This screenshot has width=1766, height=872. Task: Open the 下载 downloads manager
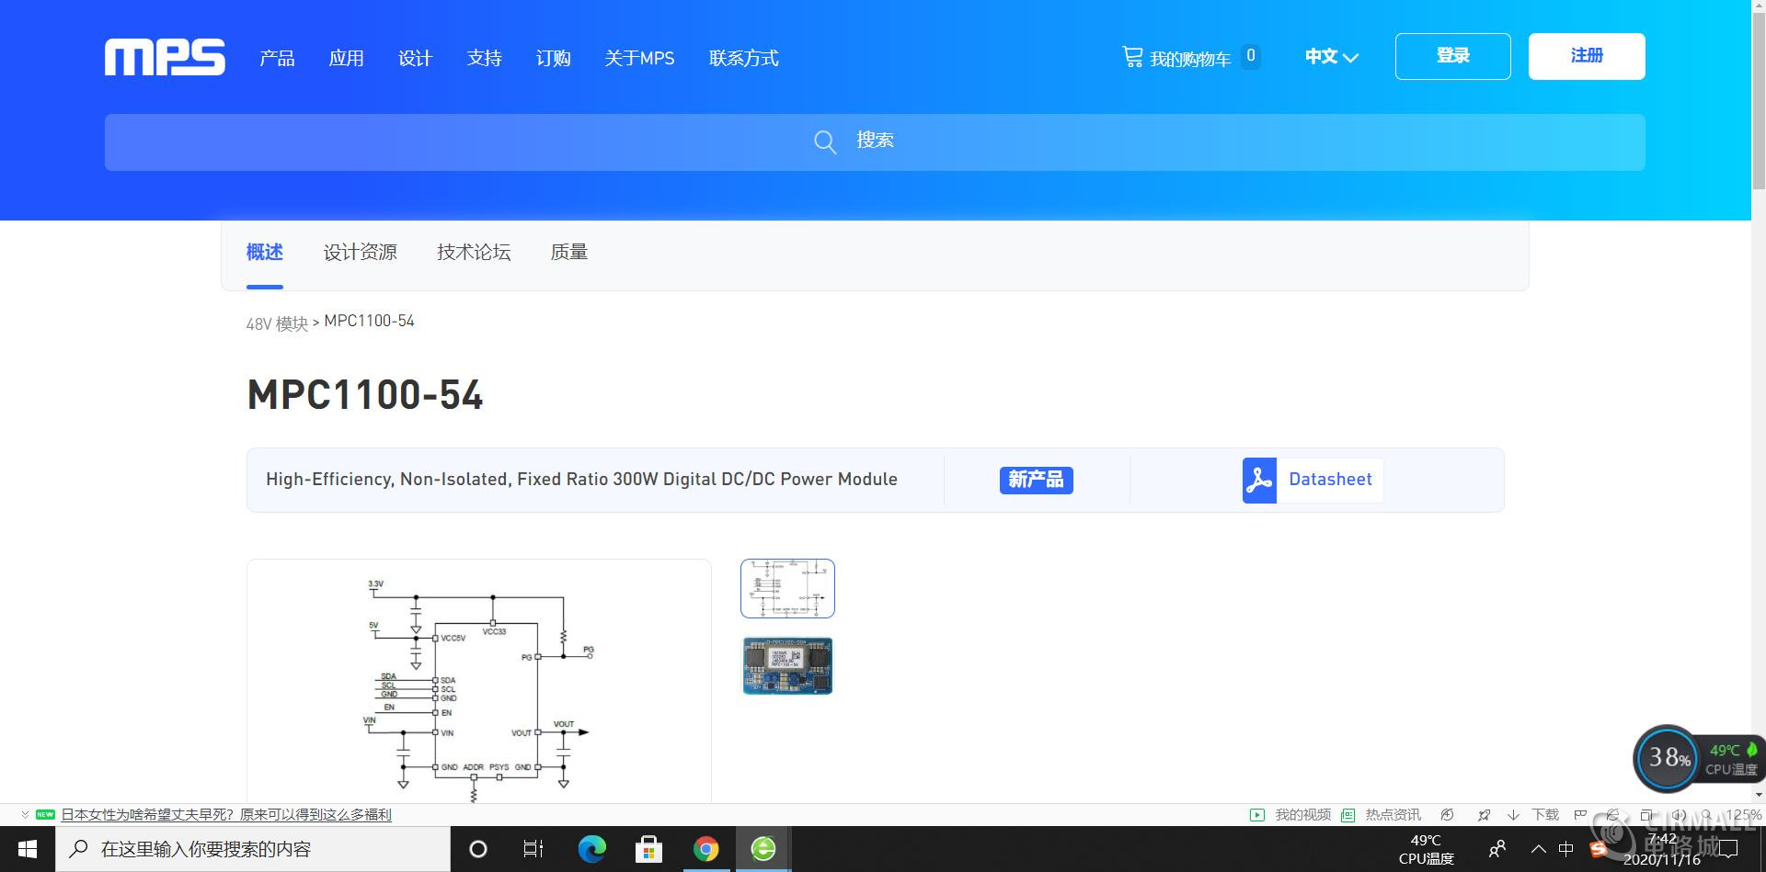click(x=1533, y=814)
